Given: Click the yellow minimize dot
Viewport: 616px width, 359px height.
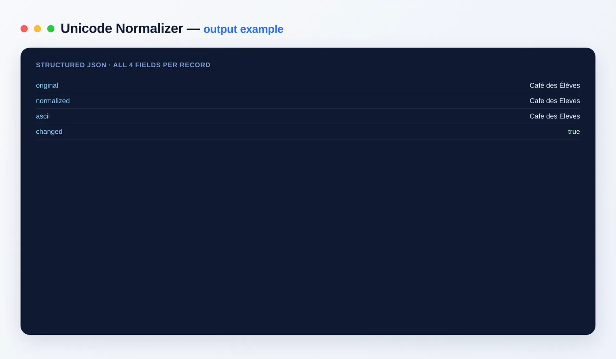Looking at the screenshot, I should (x=37, y=29).
